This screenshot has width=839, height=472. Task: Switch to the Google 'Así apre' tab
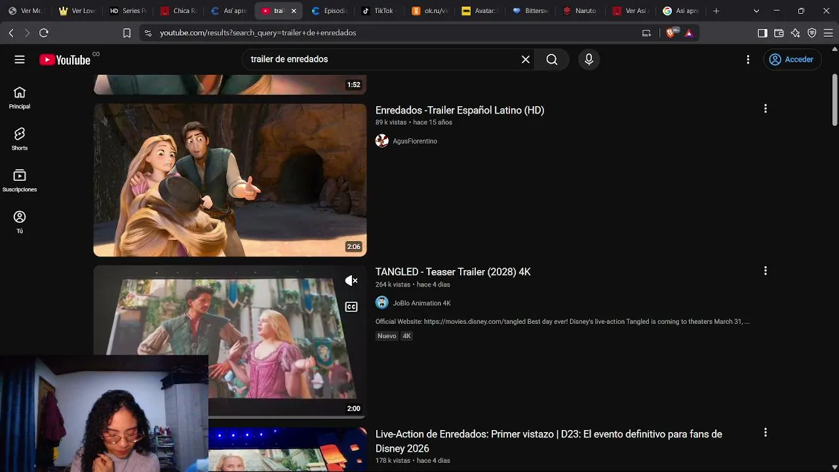pyautogui.click(x=682, y=11)
